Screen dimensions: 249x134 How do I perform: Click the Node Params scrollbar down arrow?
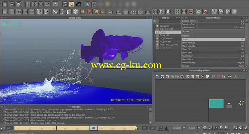[246, 66]
